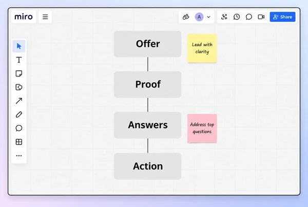The image size is (308, 207).
Task: Select the Frame grid tool
Action: click(x=19, y=142)
